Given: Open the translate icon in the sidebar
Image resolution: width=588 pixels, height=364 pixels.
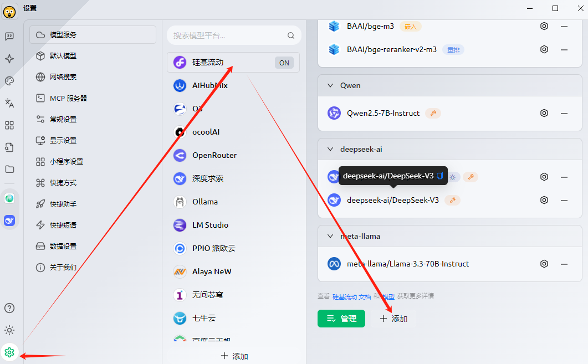Looking at the screenshot, I should coord(9,102).
